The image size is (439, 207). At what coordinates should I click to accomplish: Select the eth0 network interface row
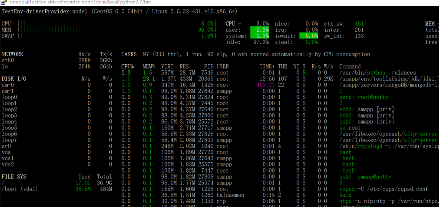tap(57, 60)
